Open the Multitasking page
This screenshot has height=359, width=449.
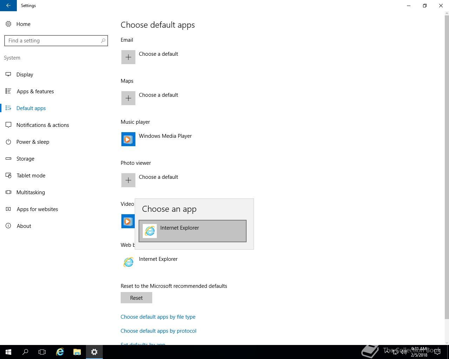[31, 192]
